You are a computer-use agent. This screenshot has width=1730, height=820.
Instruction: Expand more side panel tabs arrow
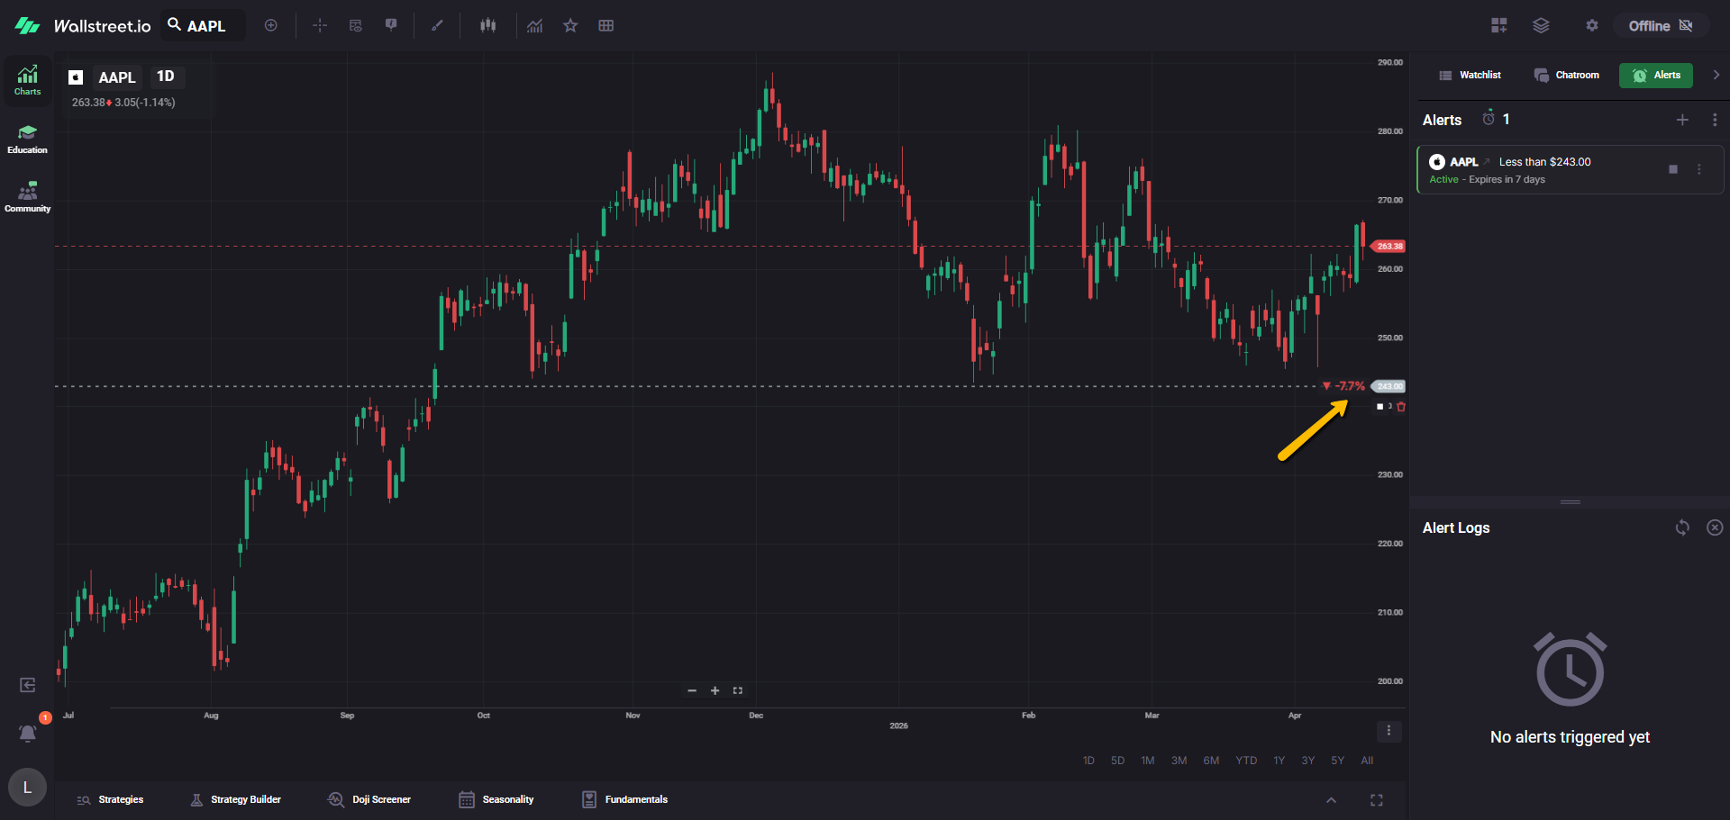(x=1716, y=76)
